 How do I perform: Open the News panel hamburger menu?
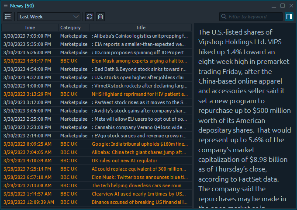coord(5,6)
